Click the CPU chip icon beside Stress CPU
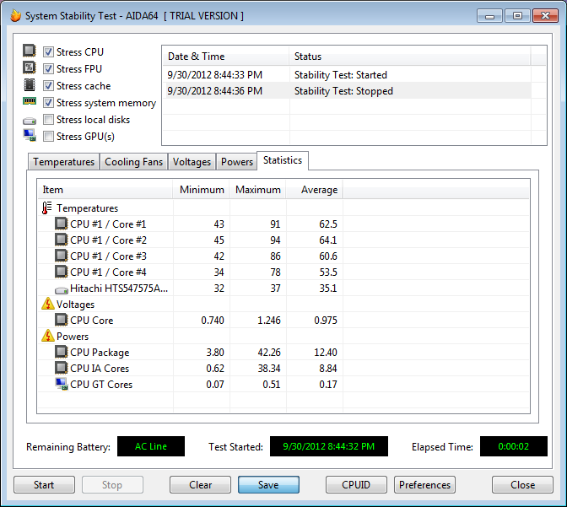 point(30,51)
